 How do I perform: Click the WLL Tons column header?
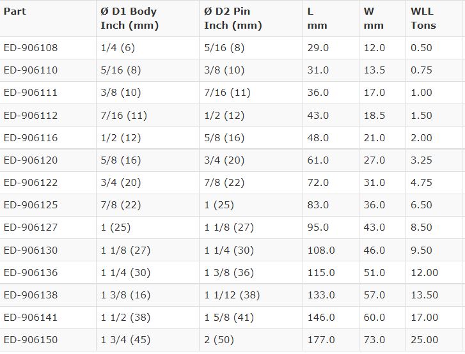423,19
